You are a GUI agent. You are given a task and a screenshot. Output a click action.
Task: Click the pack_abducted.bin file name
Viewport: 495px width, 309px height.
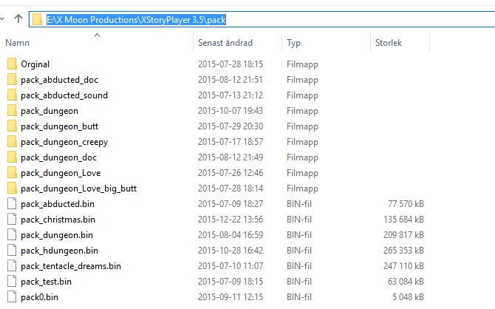pos(58,204)
